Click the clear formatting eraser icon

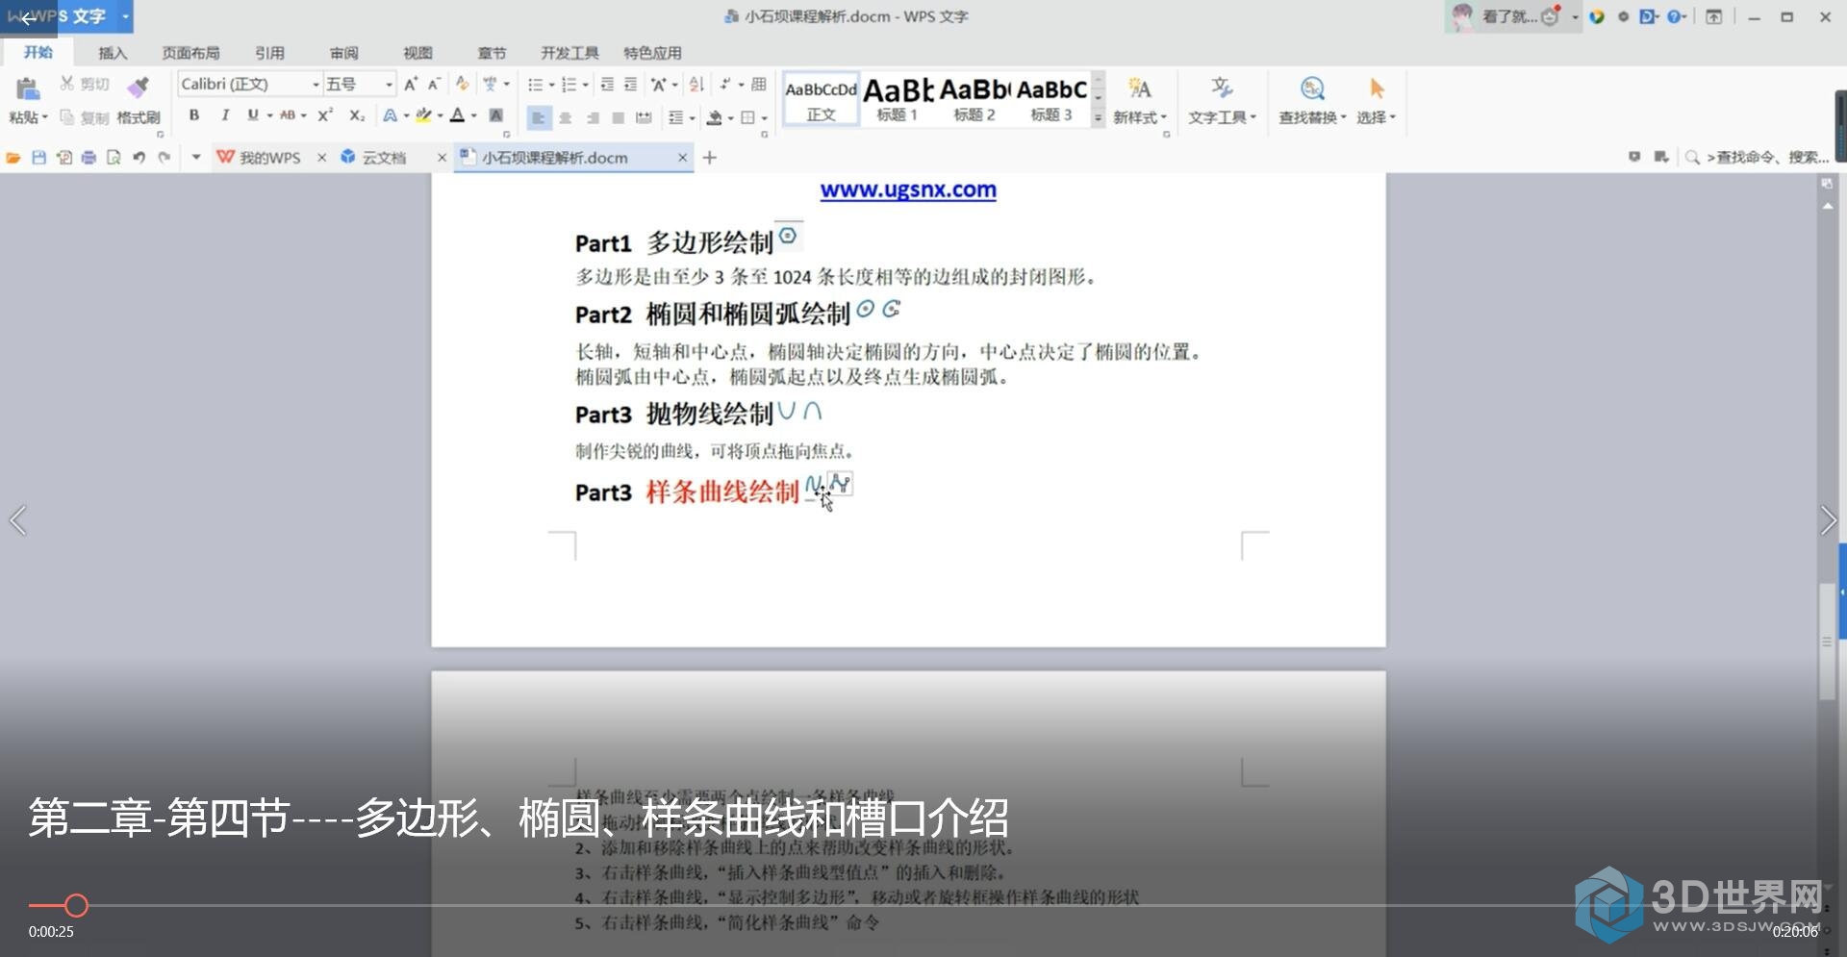[463, 85]
